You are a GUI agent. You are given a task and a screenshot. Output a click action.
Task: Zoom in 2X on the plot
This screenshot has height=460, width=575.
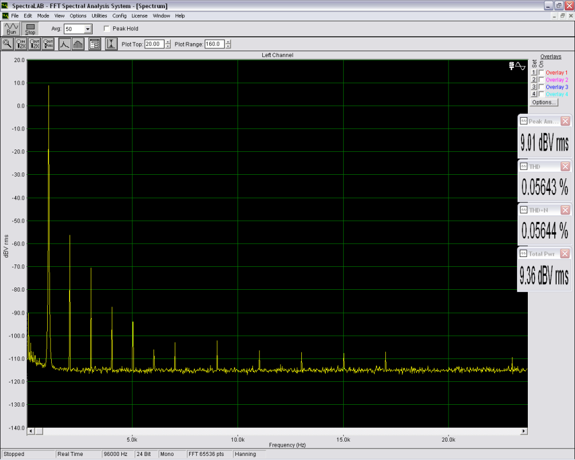pos(21,44)
